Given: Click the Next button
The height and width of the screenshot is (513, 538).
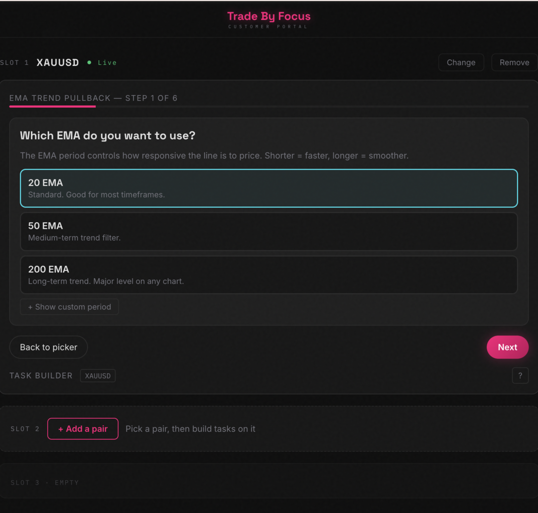Looking at the screenshot, I should pos(508,347).
